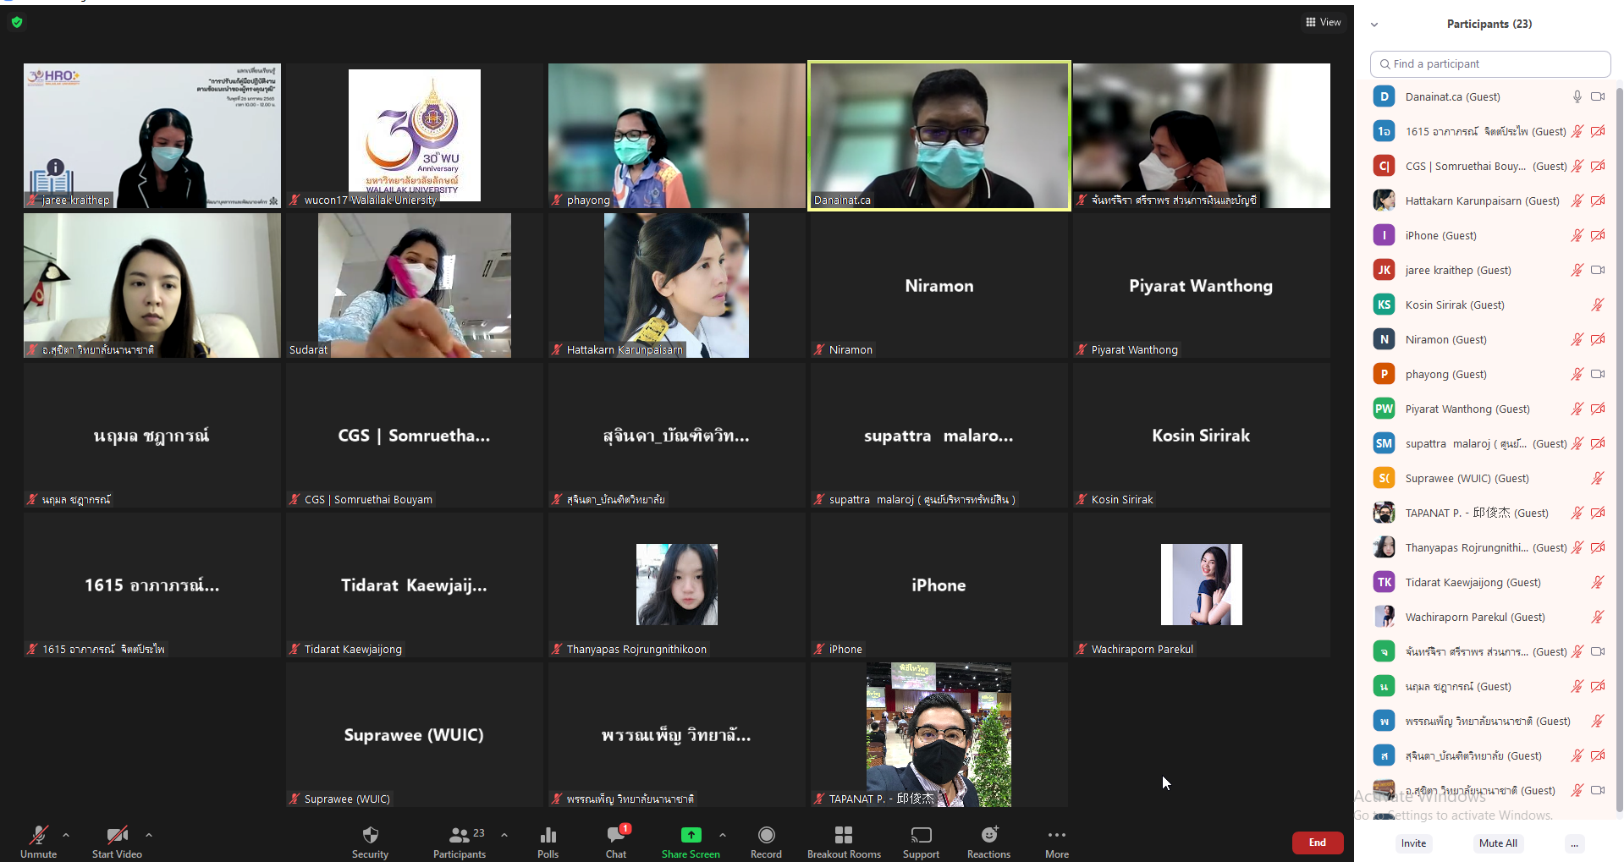Click the encryption shield icon at top left
This screenshot has height=862, width=1624.
click(x=17, y=23)
